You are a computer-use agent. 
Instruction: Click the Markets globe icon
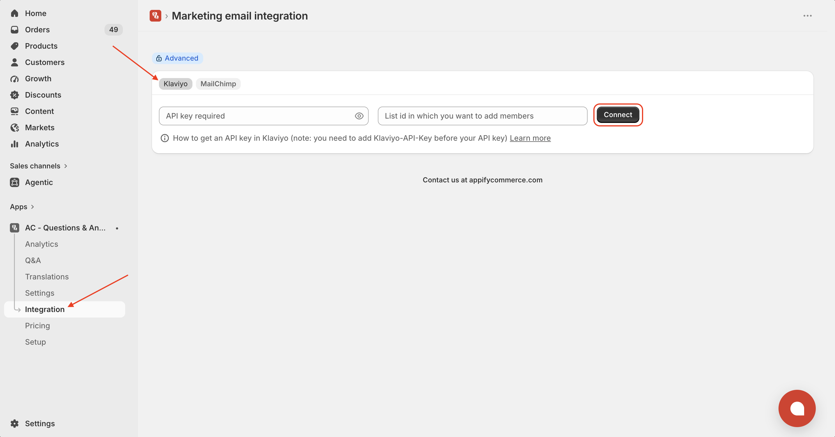point(15,128)
